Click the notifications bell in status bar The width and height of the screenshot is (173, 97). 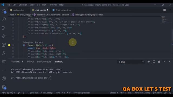[170, 93]
